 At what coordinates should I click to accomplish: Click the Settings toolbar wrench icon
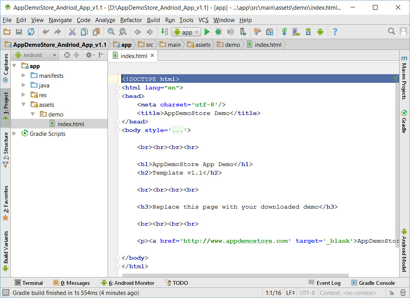click(258, 32)
